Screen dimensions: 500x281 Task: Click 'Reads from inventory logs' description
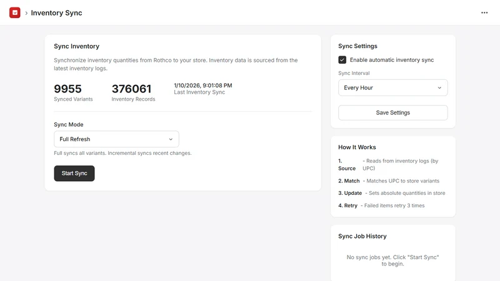(x=401, y=165)
